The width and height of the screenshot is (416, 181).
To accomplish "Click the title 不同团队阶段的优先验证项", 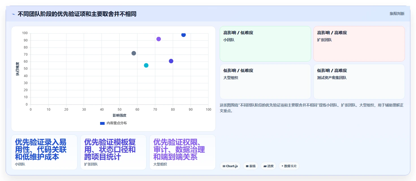I will click(77, 14).
